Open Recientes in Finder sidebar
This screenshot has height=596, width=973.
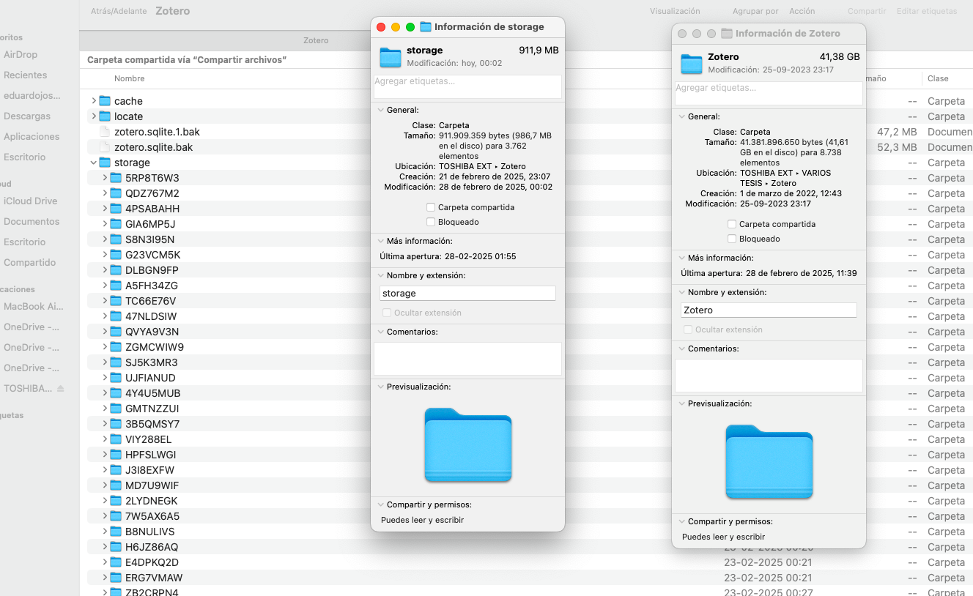[x=25, y=75]
